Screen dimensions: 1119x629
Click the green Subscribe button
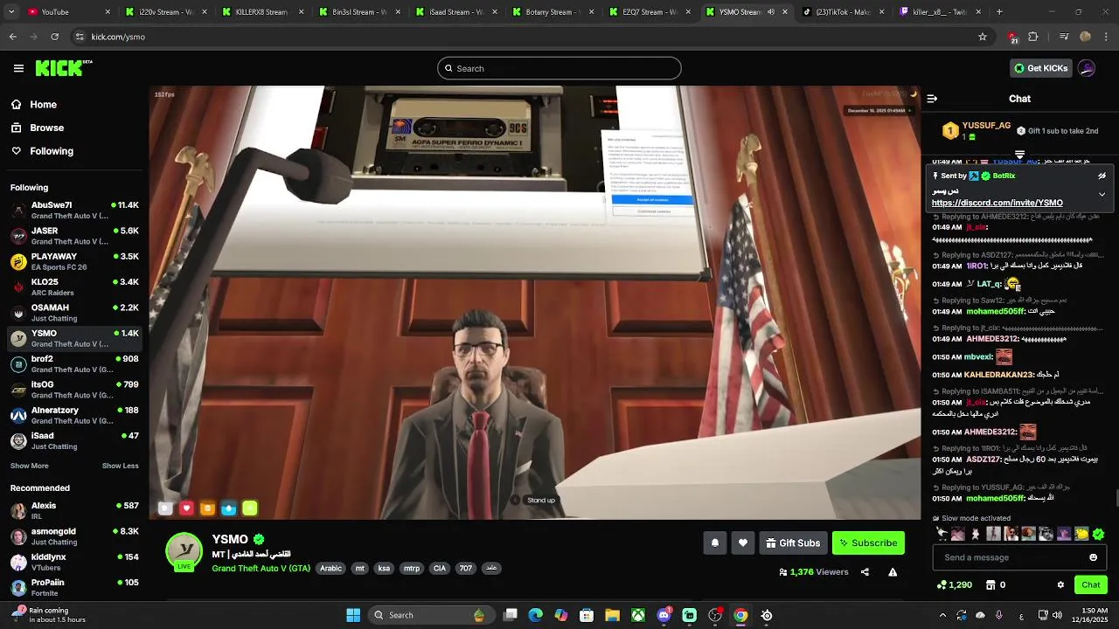(868, 543)
